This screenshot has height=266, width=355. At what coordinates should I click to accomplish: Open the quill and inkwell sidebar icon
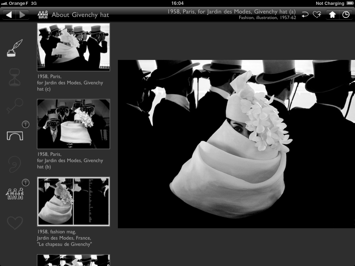[x=15, y=48]
